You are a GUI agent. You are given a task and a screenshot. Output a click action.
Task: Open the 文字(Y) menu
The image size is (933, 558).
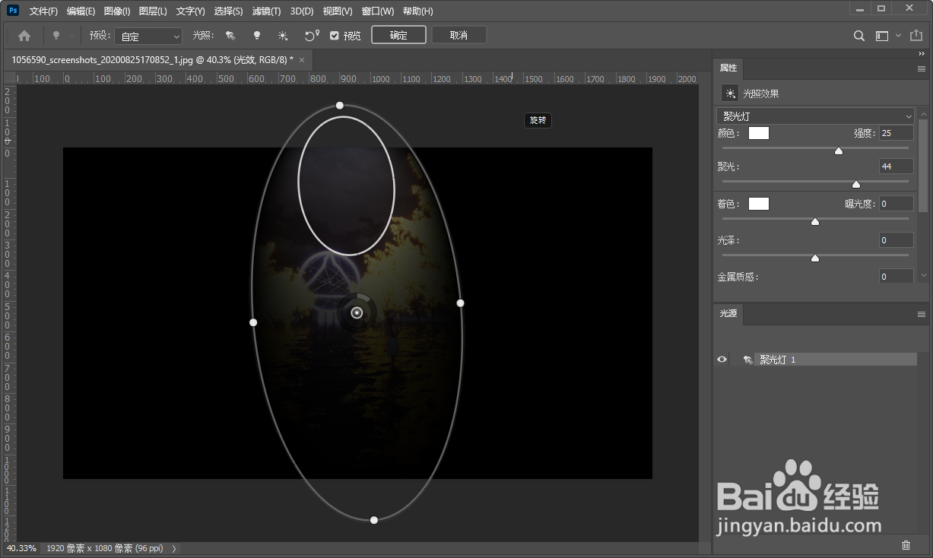(190, 11)
